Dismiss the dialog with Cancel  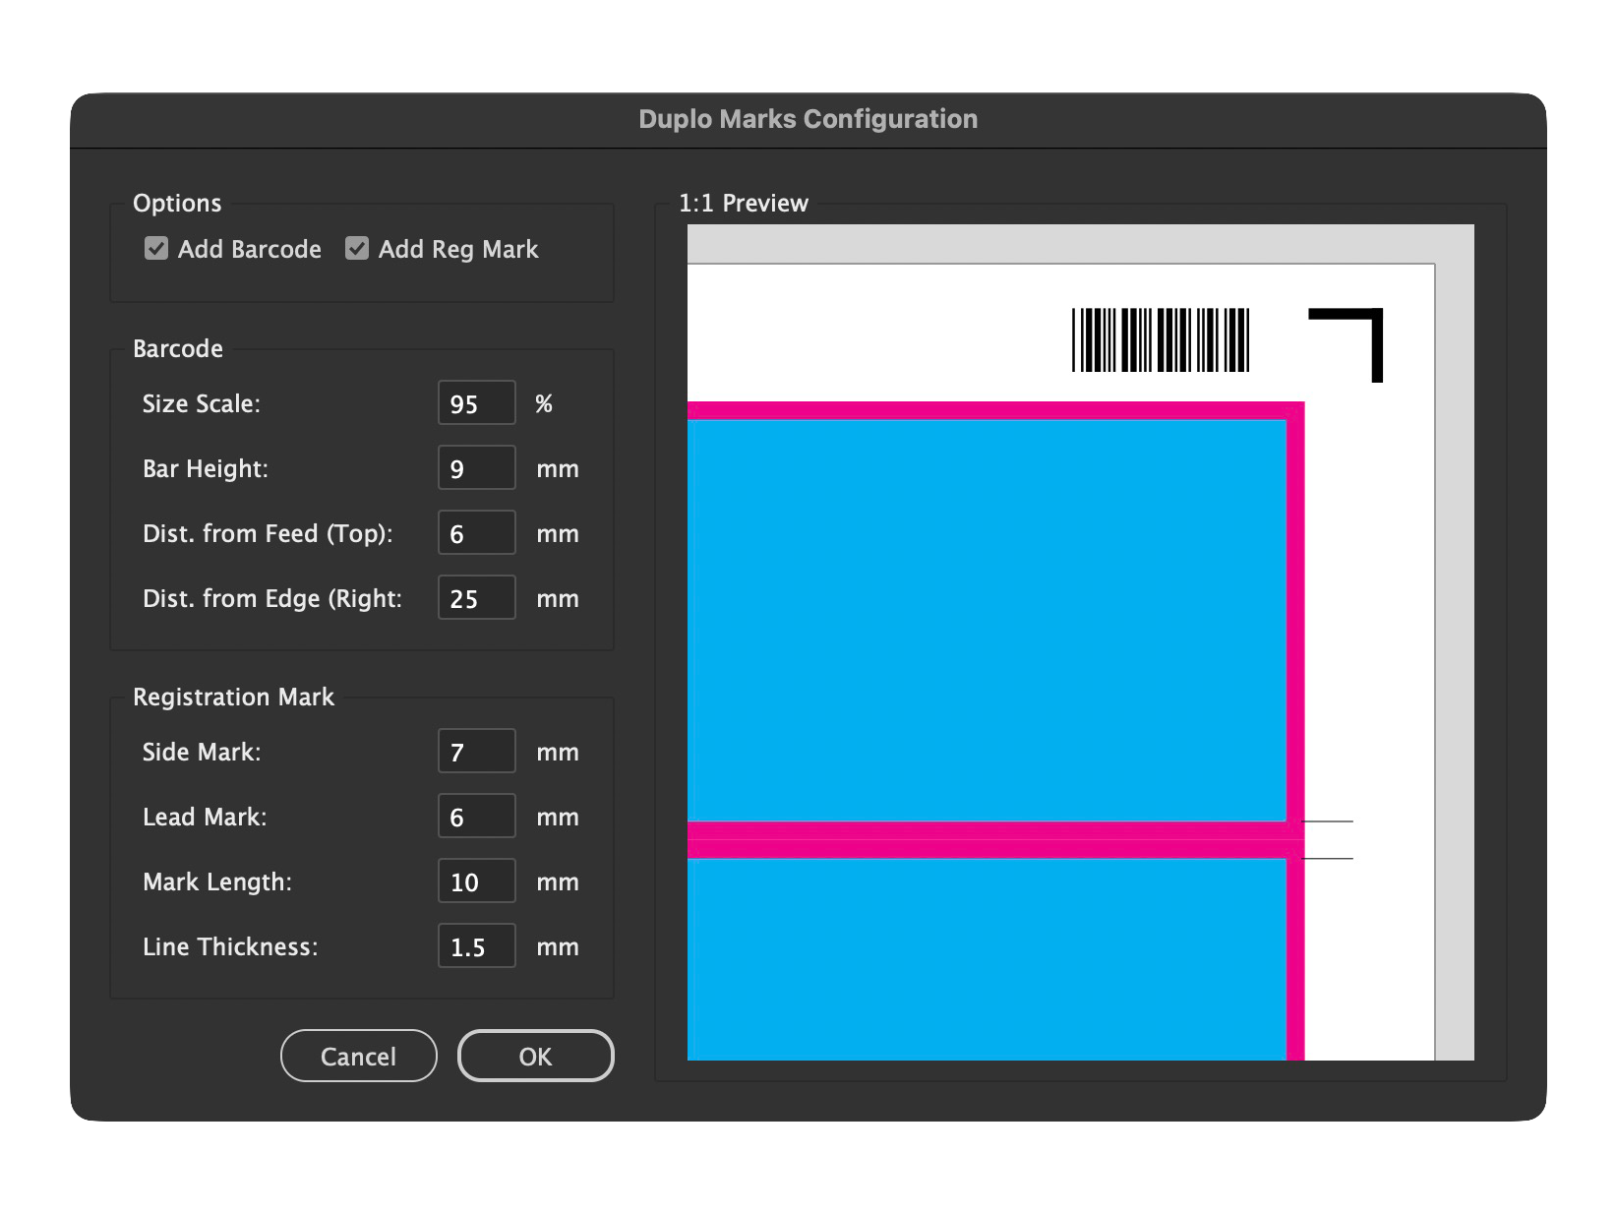tap(358, 1055)
